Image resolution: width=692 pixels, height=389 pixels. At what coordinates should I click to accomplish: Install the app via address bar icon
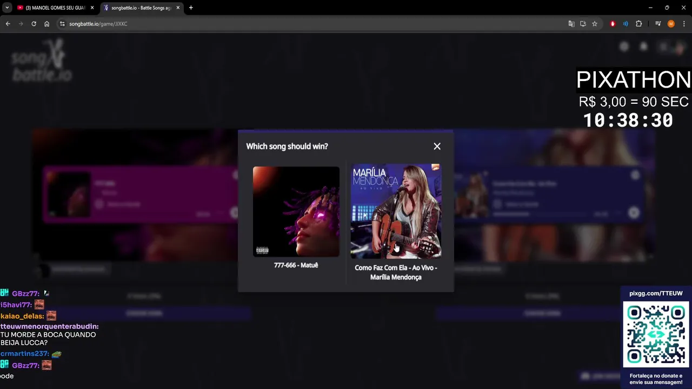coord(583,24)
